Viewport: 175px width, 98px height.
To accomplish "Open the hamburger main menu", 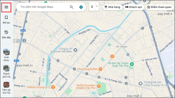I will point(6,7).
